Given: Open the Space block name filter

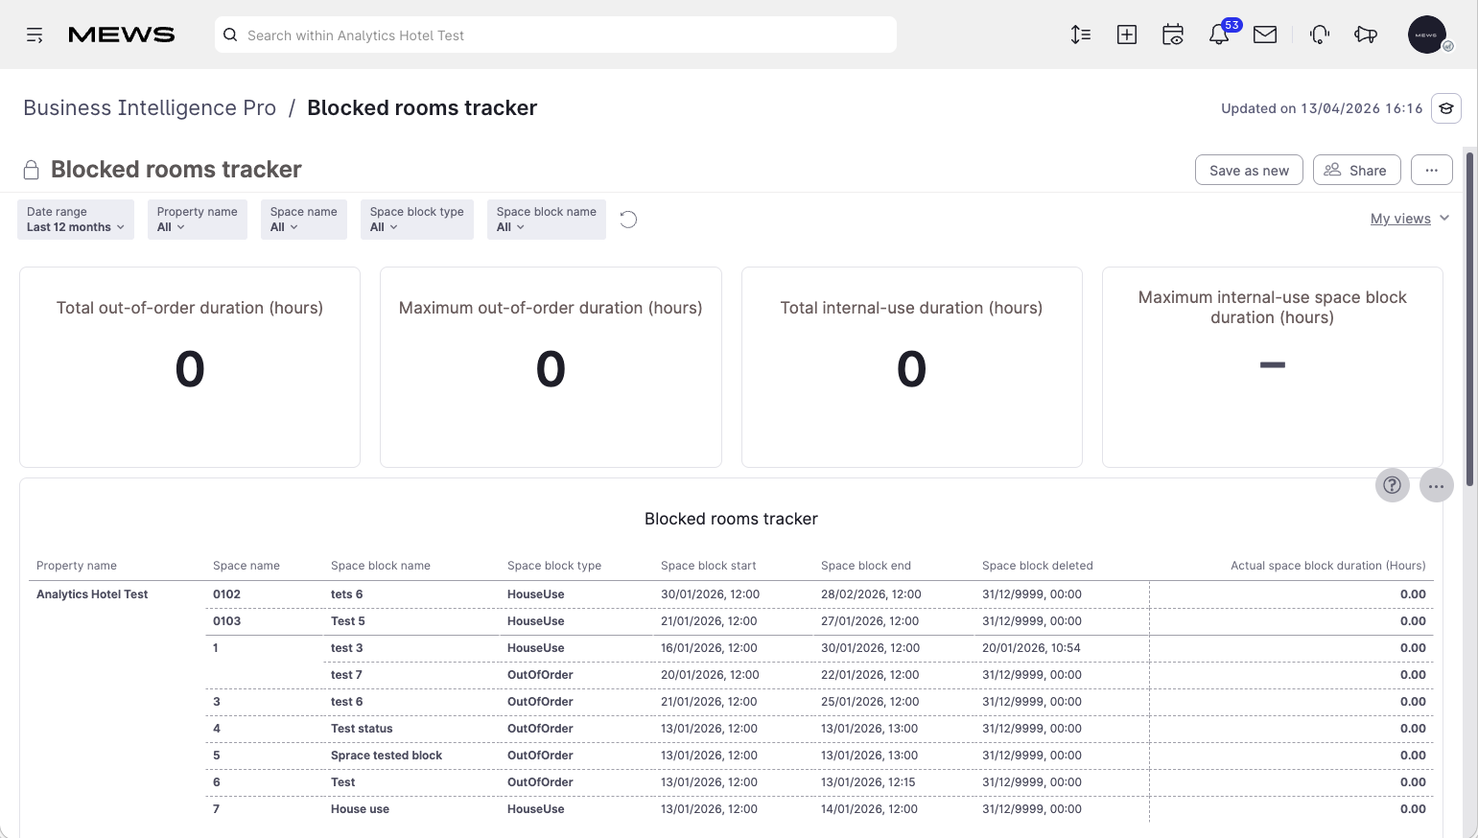Looking at the screenshot, I should [547, 220].
